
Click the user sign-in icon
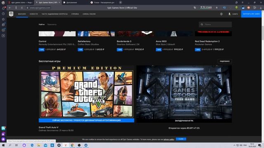point(229,14)
